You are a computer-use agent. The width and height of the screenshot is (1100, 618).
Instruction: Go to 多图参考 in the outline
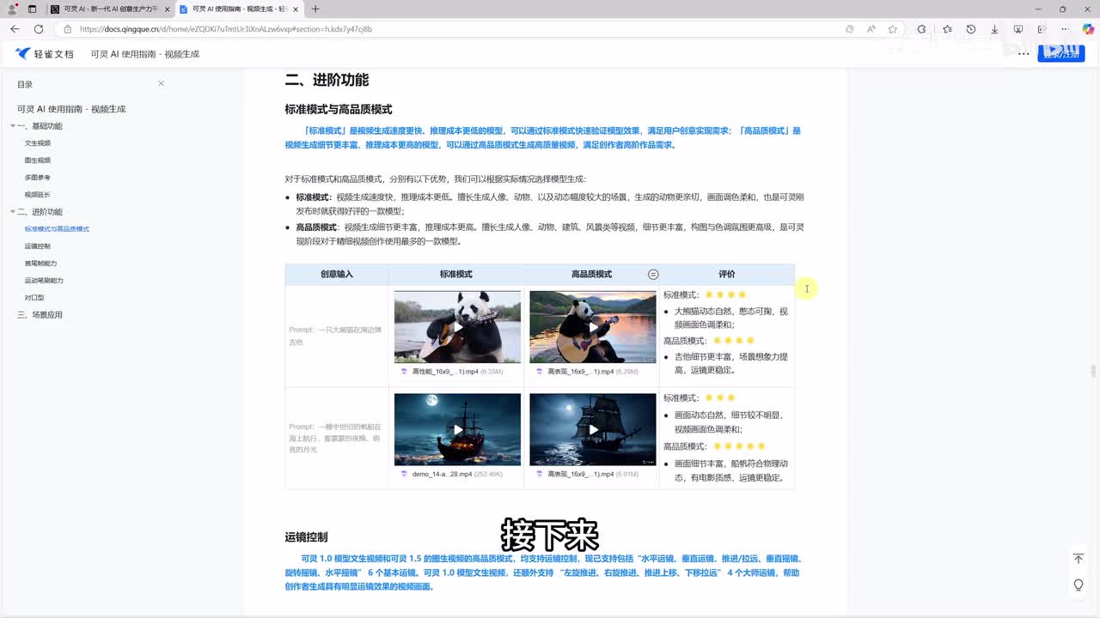point(38,178)
